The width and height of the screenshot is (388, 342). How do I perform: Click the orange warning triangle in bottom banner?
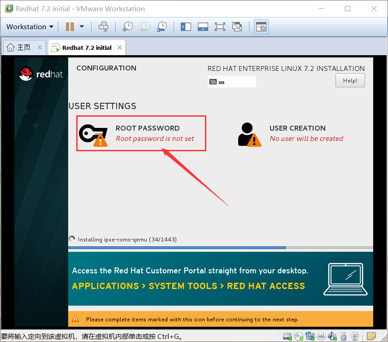pyautogui.click(x=75, y=319)
